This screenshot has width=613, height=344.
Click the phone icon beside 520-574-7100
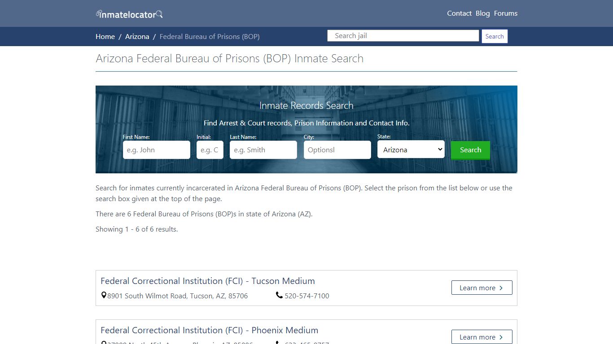(x=279, y=295)
